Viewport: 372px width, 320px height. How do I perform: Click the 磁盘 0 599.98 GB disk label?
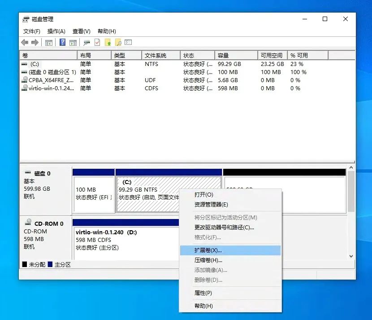pos(46,191)
